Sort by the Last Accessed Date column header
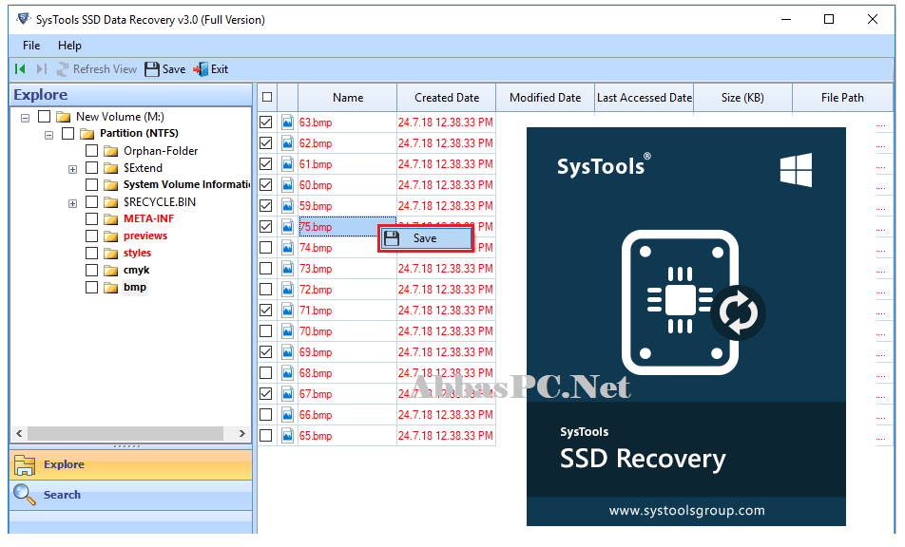 click(x=645, y=98)
